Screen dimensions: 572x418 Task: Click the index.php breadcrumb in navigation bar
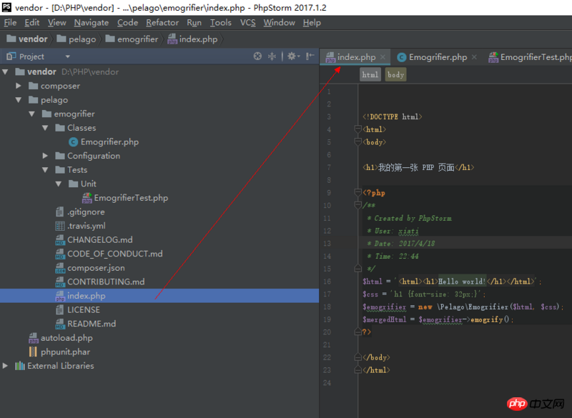[192, 39]
